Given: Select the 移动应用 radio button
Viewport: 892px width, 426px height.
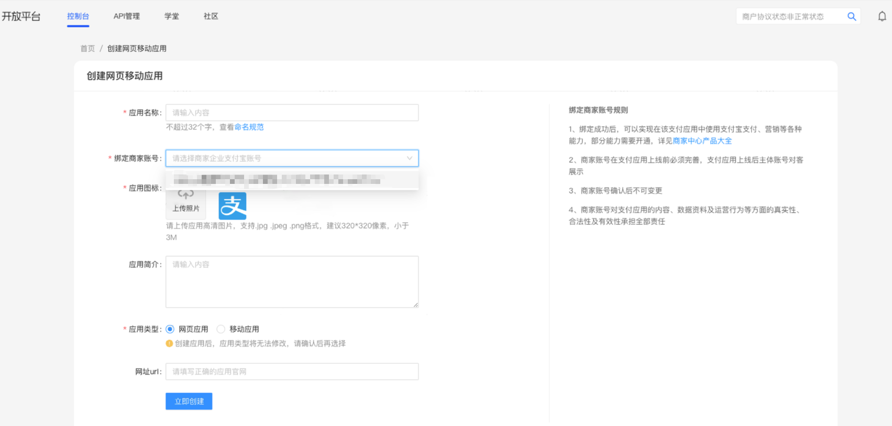Looking at the screenshot, I should pos(221,329).
